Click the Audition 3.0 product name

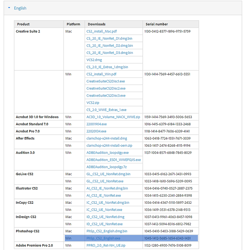pyautogui.click(x=25, y=153)
